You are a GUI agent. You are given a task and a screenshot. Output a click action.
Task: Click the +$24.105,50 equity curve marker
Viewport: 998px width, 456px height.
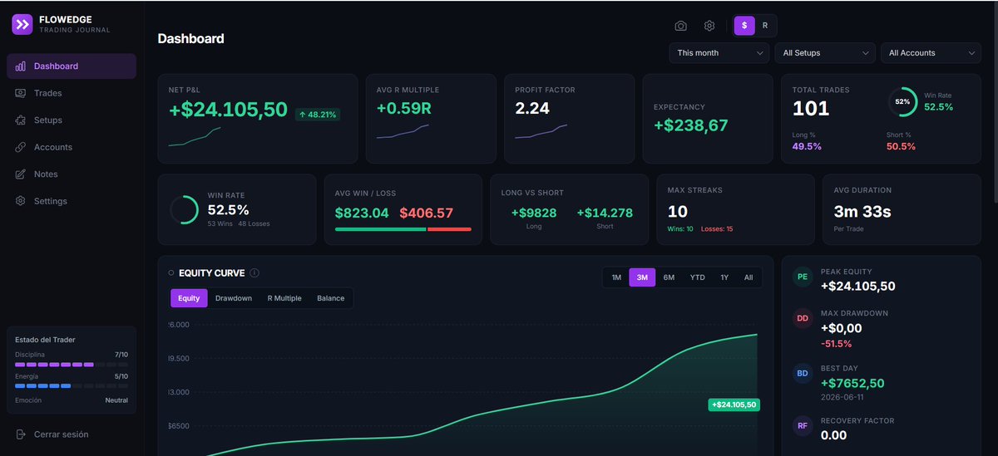(734, 405)
